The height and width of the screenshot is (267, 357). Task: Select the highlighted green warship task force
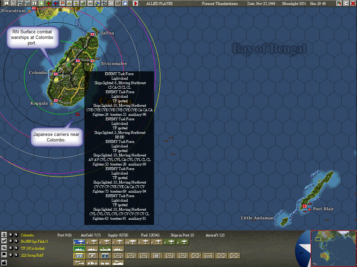79,249
